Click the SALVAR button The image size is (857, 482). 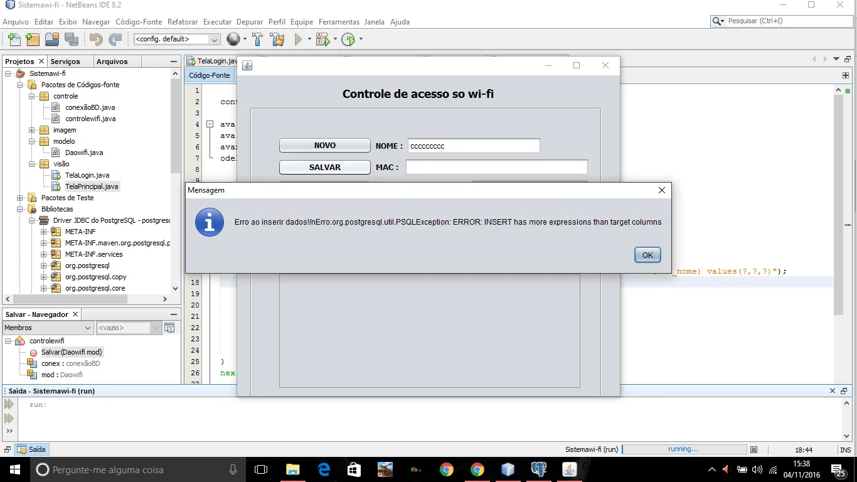[x=325, y=168]
